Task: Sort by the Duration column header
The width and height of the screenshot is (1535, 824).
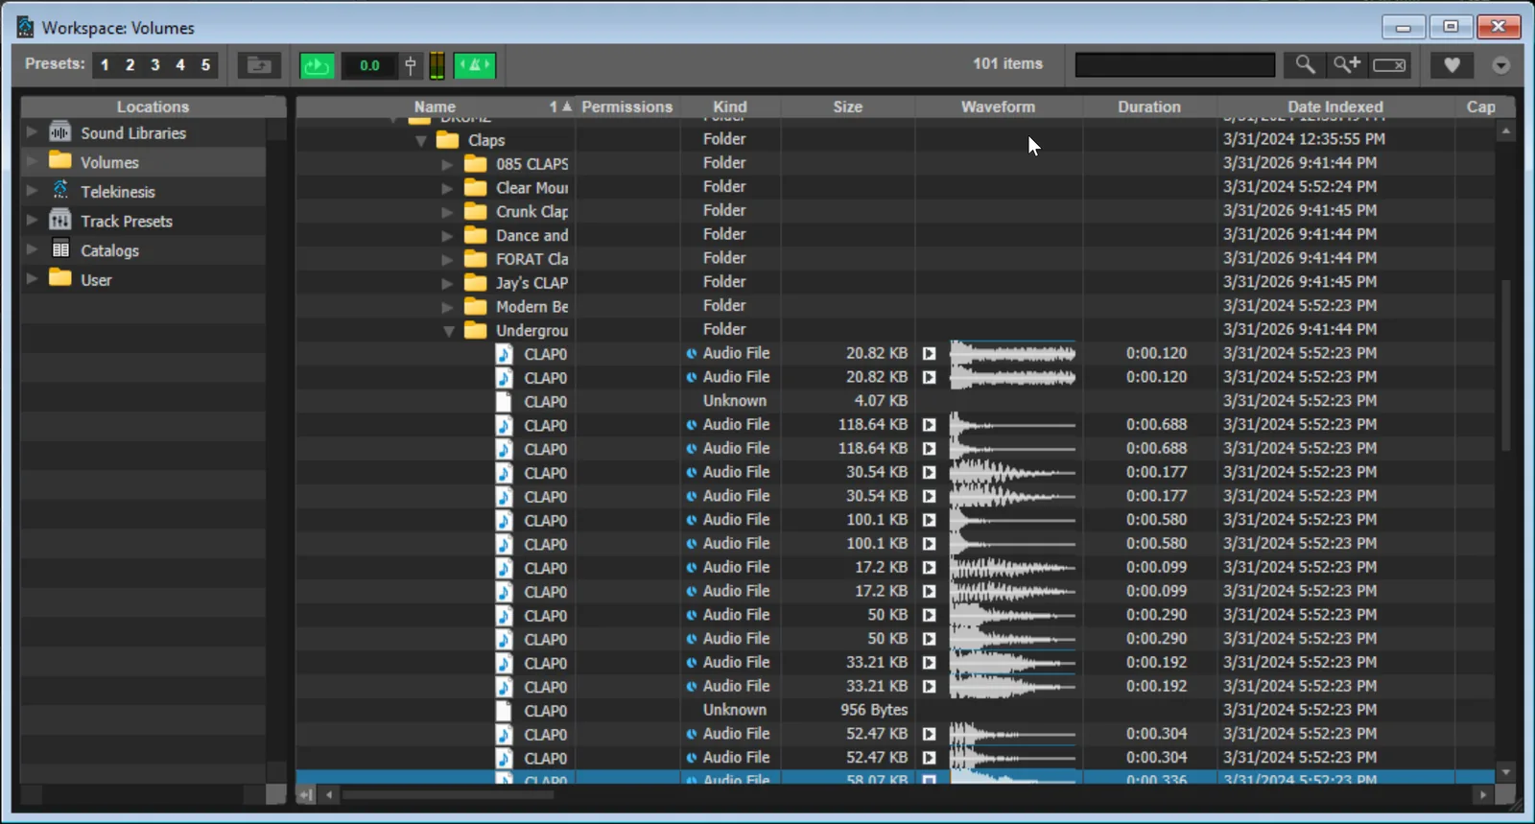Action: click(x=1149, y=106)
